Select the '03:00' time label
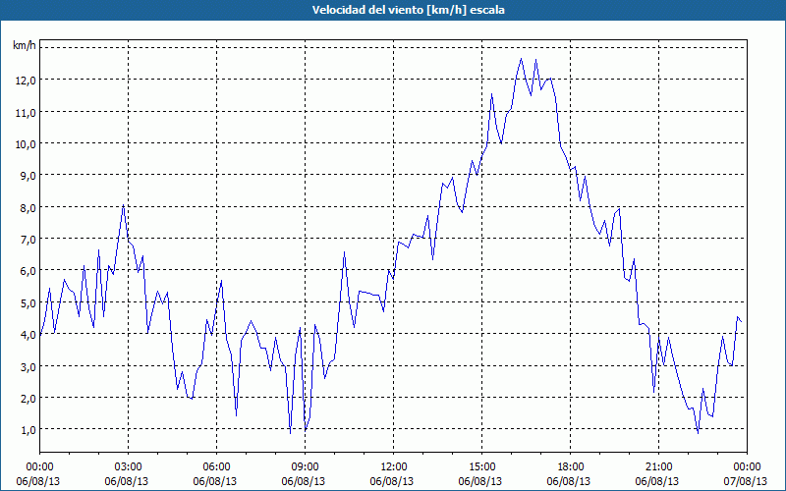The width and height of the screenshot is (786, 491). pos(129,467)
